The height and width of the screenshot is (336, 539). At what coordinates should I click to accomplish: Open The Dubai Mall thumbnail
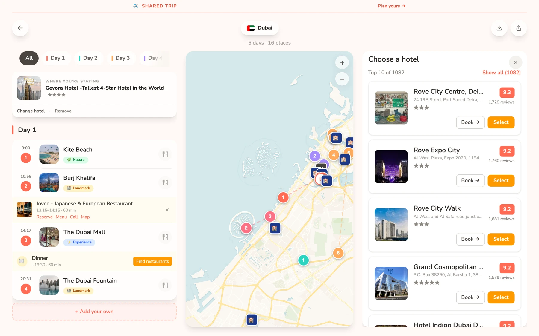pos(49,237)
